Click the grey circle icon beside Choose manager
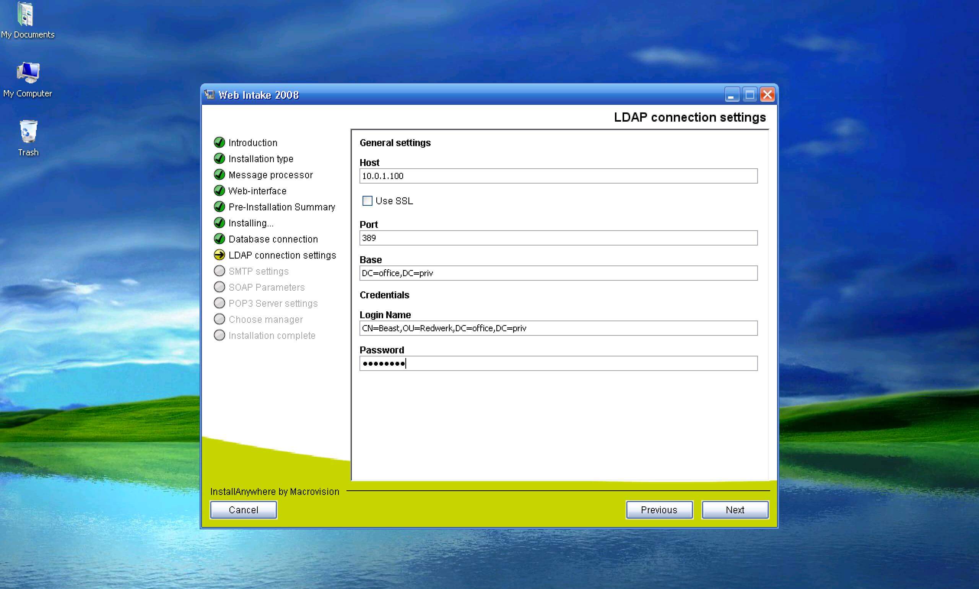The image size is (979, 589). coord(220,319)
